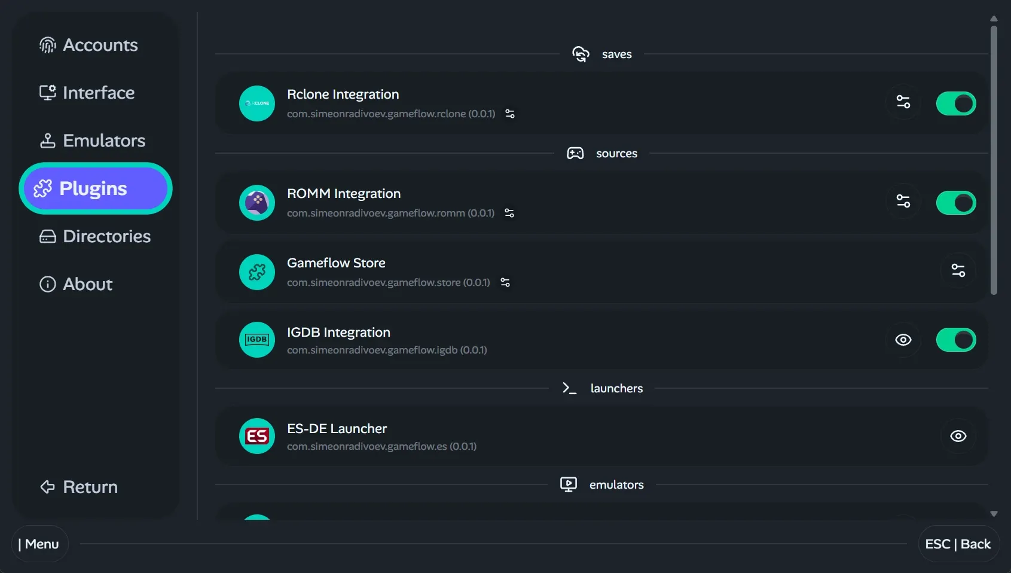Click the 'ES-DE Launcher' title
Viewport: 1011px width, 573px height.
coord(337,429)
